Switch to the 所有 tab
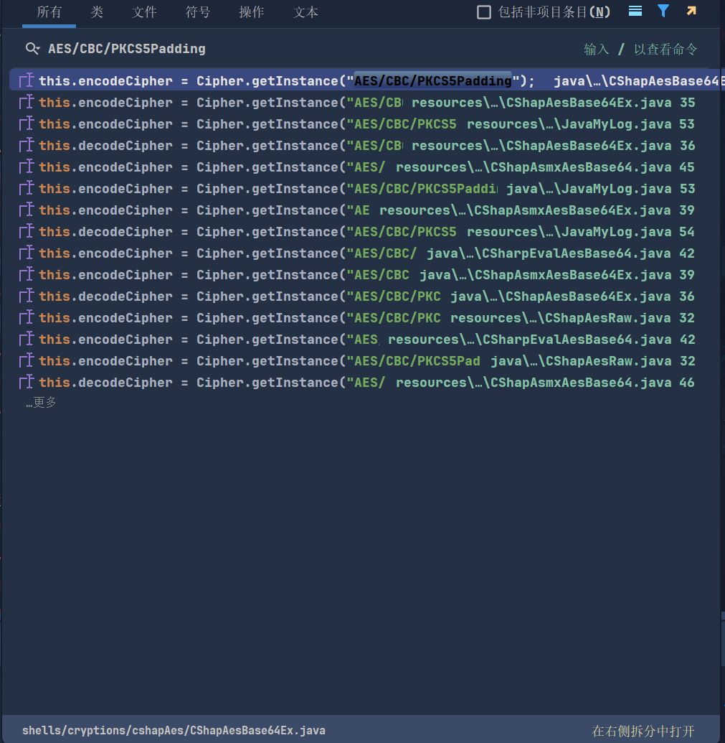The image size is (725, 743). click(49, 12)
